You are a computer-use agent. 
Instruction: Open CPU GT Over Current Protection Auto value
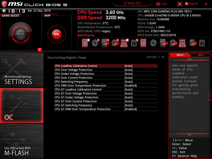coord(128,101)
